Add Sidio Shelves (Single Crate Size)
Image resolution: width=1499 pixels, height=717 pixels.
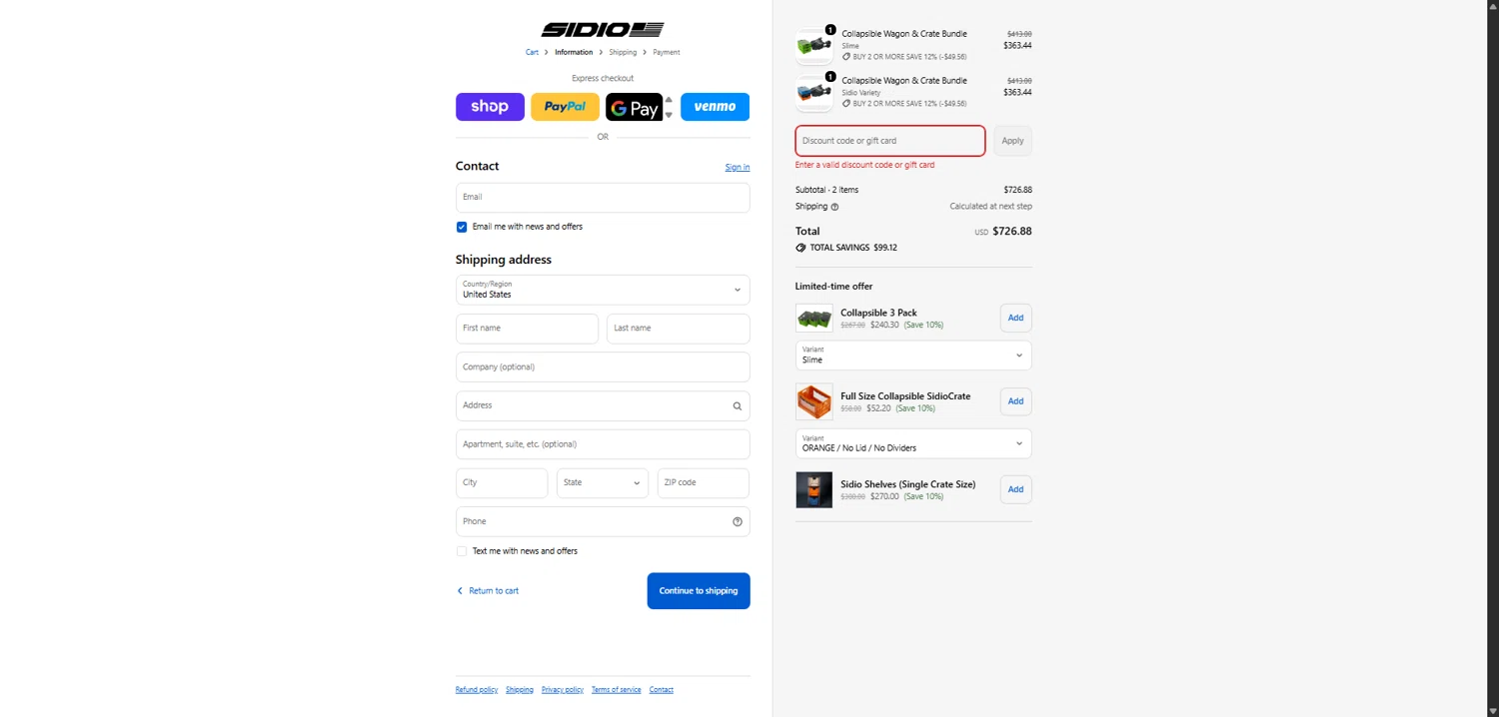click(1015, 489)
